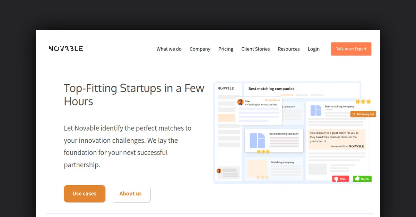Go to the Pricing page
Viewport: 416px width, 217px height.
pos(226,49)
